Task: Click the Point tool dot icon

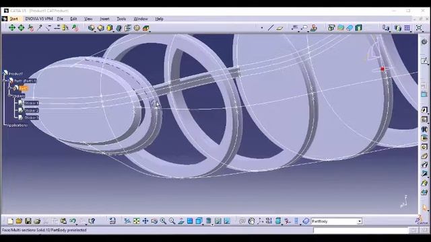Action: pos(262,28)
